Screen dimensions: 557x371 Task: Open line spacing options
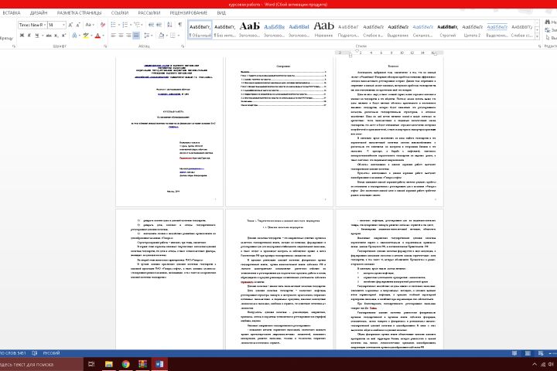point(148,36)
